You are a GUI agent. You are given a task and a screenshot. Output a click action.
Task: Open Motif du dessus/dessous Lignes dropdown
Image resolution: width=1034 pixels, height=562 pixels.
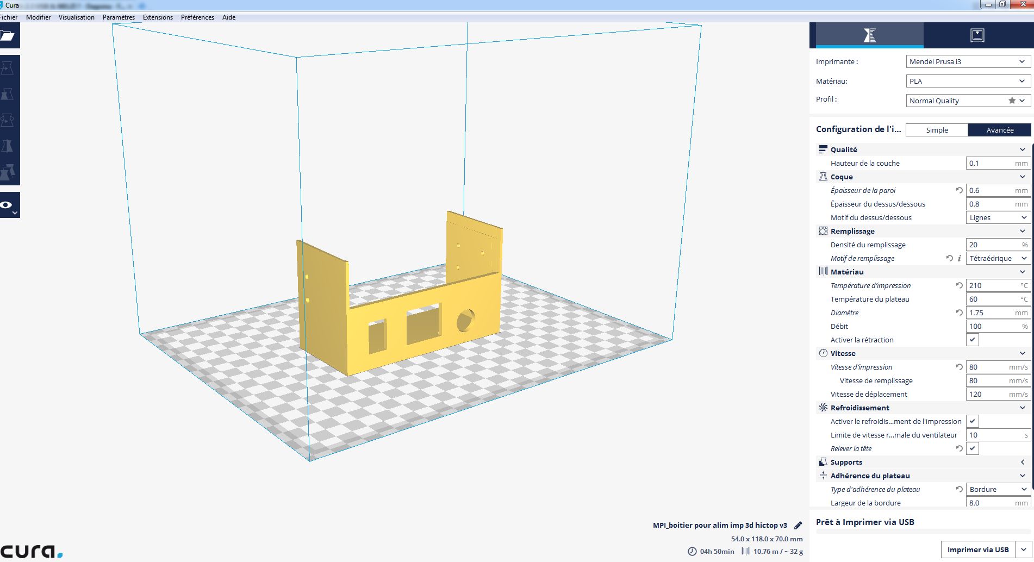click(999, 217)
